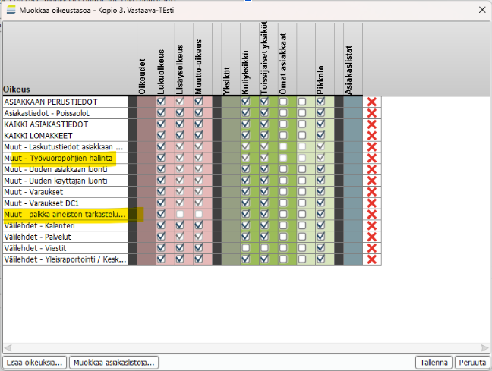Viewport: 492px width, 371px height.
Task: Select row Muut - Työvuoropohjien hallinta
Action: pos(58,159)
